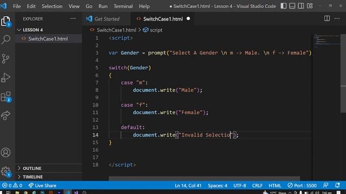
Task: Change encoding via UTF-8
Action: [x=239, y=185]
